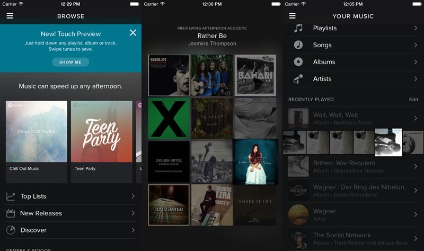
Task: Click the Discover dial icon
Action: tap(11, 230)
